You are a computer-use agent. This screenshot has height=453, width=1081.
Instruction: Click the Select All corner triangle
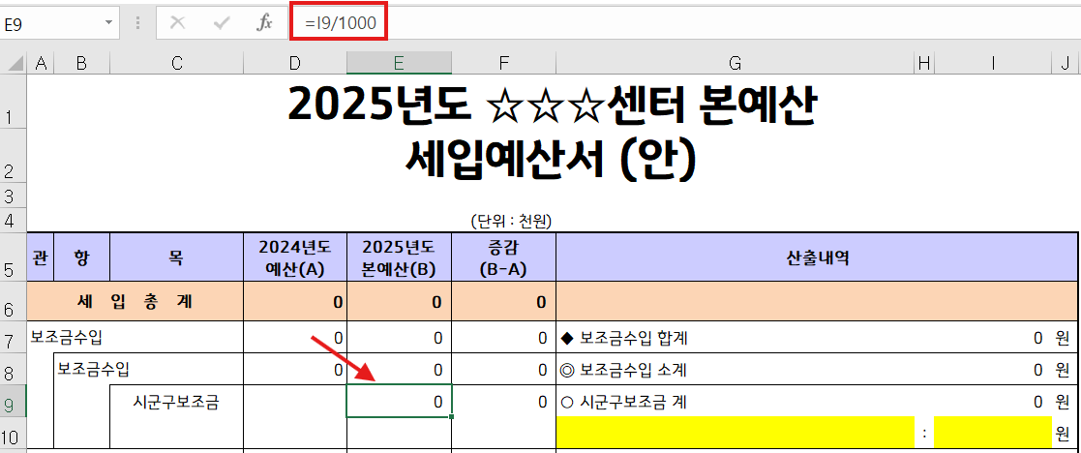pos(14,64)
